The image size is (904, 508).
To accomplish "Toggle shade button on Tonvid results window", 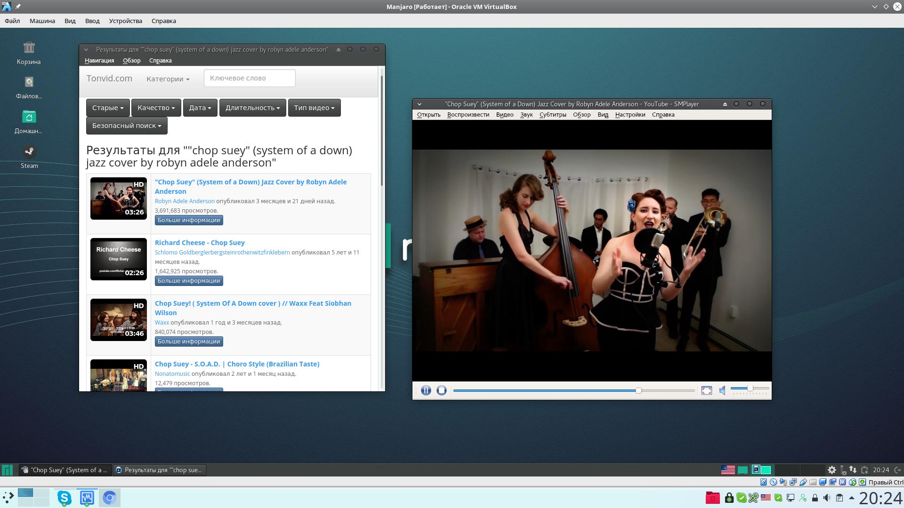I will point(339,49).
